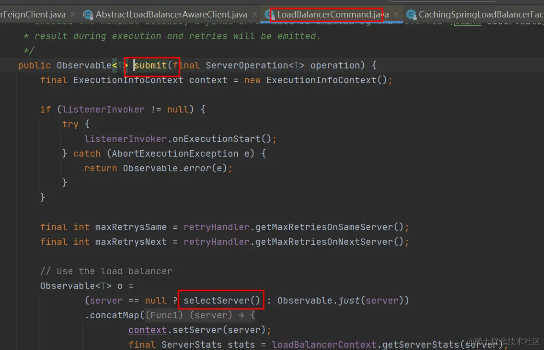
Task: Click getMaxRetriesOnNextServer() method call
Action: [329, 242]
